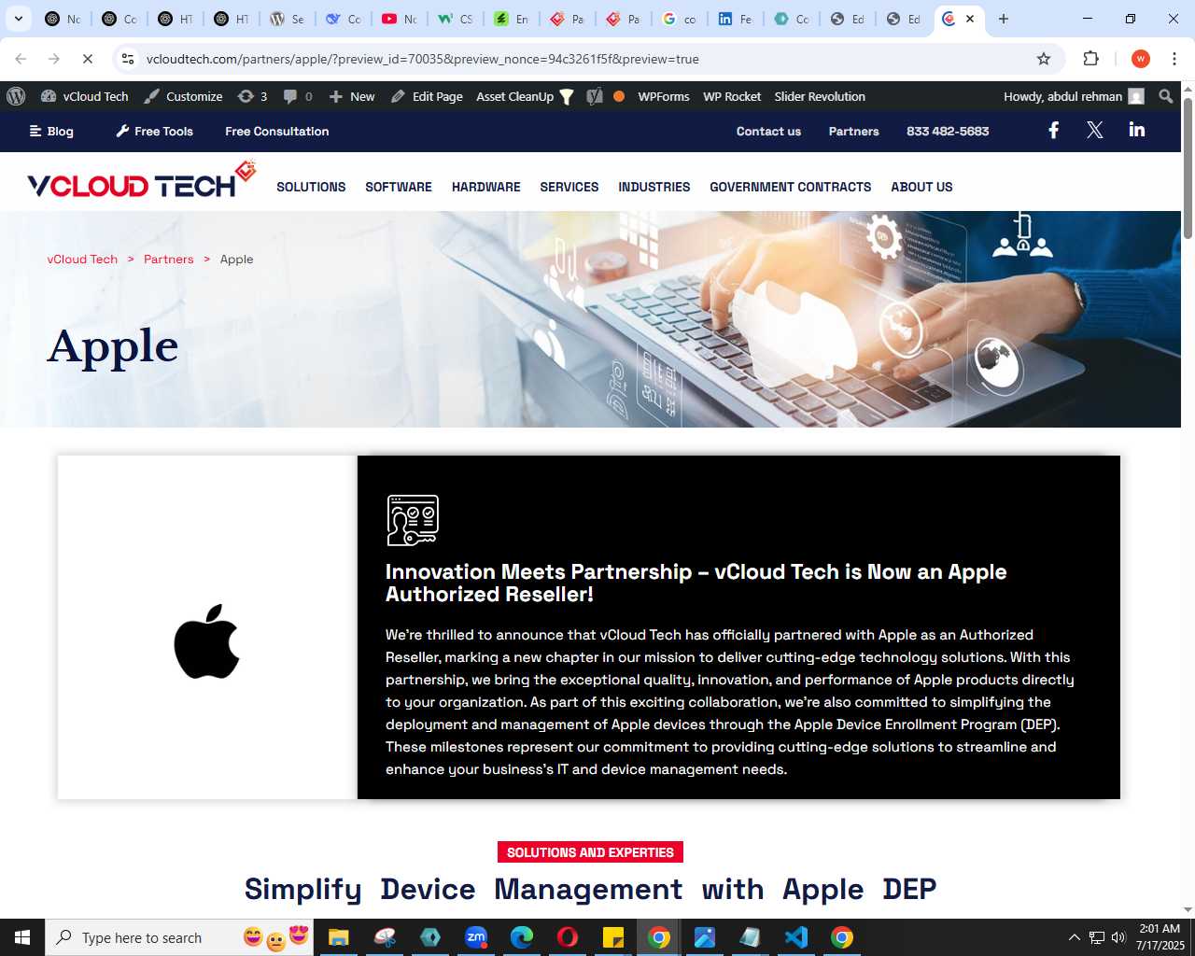Open the SOFTWARE navigation menu

click(x=399, y=187)
